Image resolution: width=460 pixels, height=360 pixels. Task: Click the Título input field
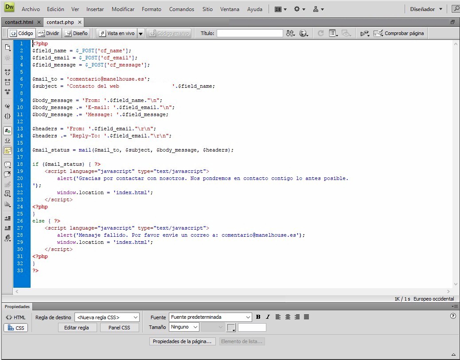click(x=249, y=33)
